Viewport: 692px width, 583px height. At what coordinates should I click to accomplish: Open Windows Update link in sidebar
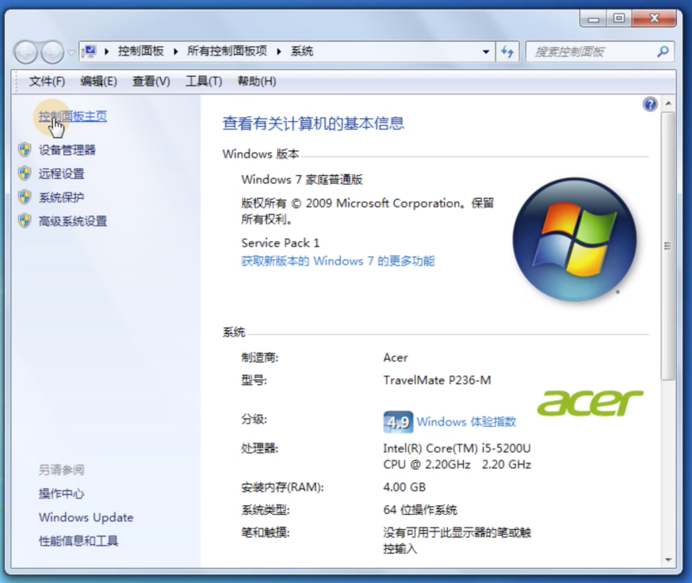pyautogui.click(x=86, y=517)
